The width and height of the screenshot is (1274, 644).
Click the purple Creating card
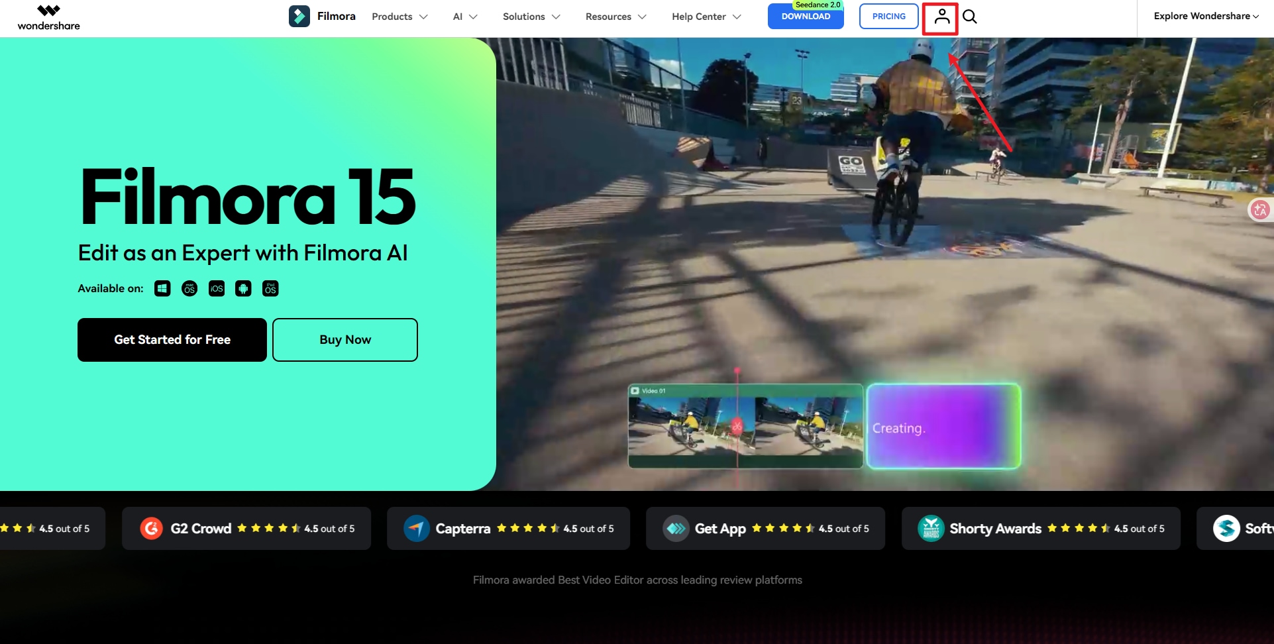pos(944,426)
